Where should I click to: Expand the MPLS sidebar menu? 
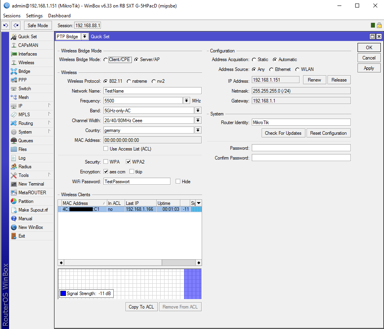click(49, 114)
